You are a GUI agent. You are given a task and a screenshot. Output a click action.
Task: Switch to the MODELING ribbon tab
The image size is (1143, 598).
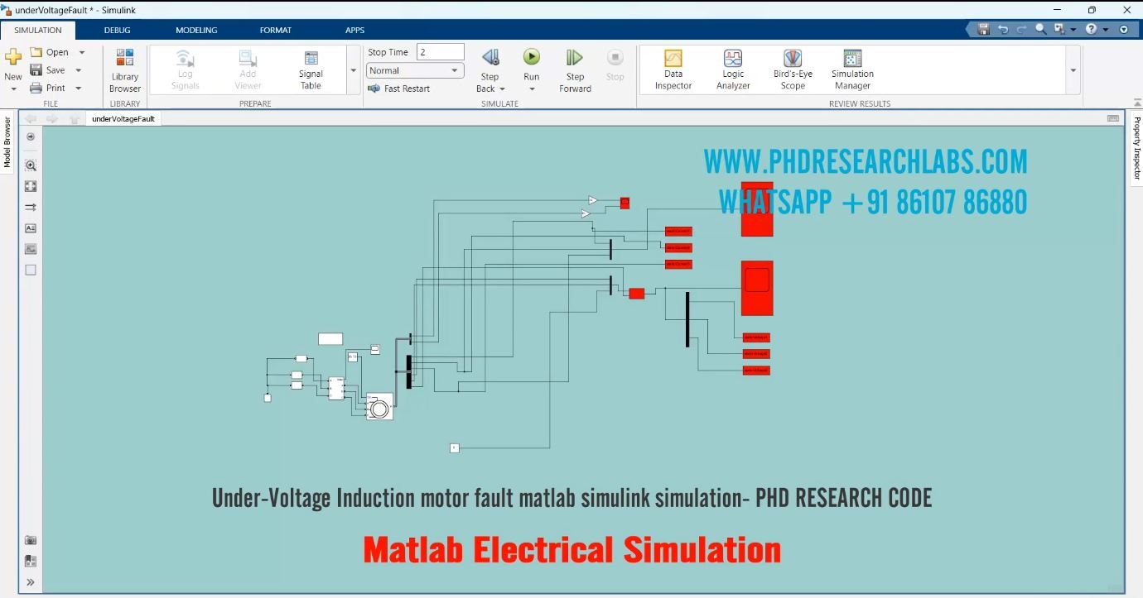(x=196, y=30)
